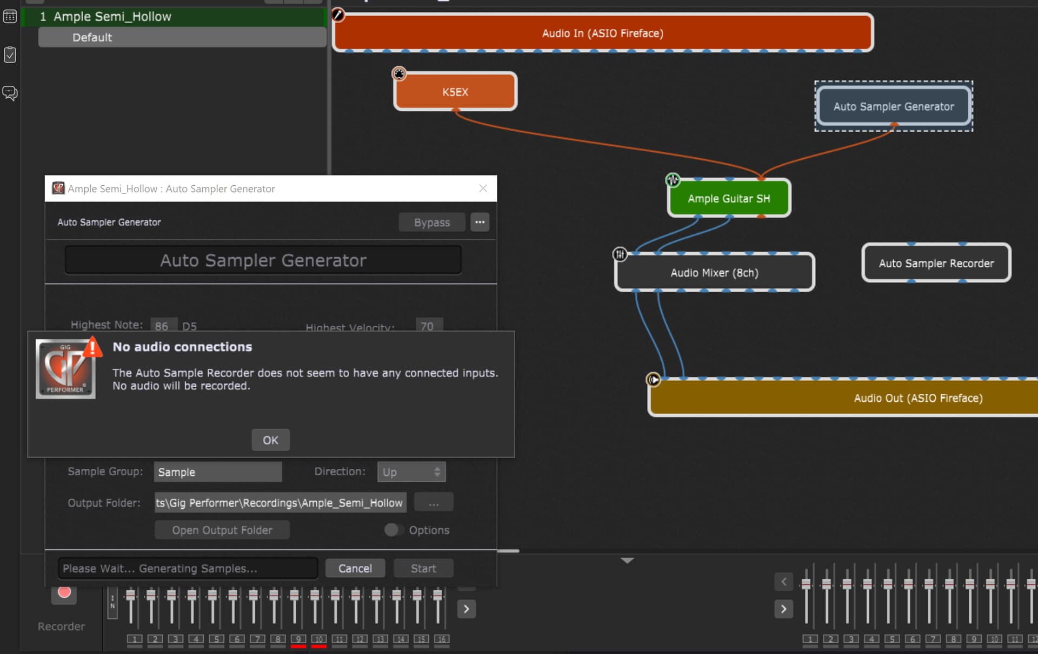Toggle Bypass on the Auto Sampler Generator
The height and width of the screenshot is (654, 1038).
click(x=431, y=222)
